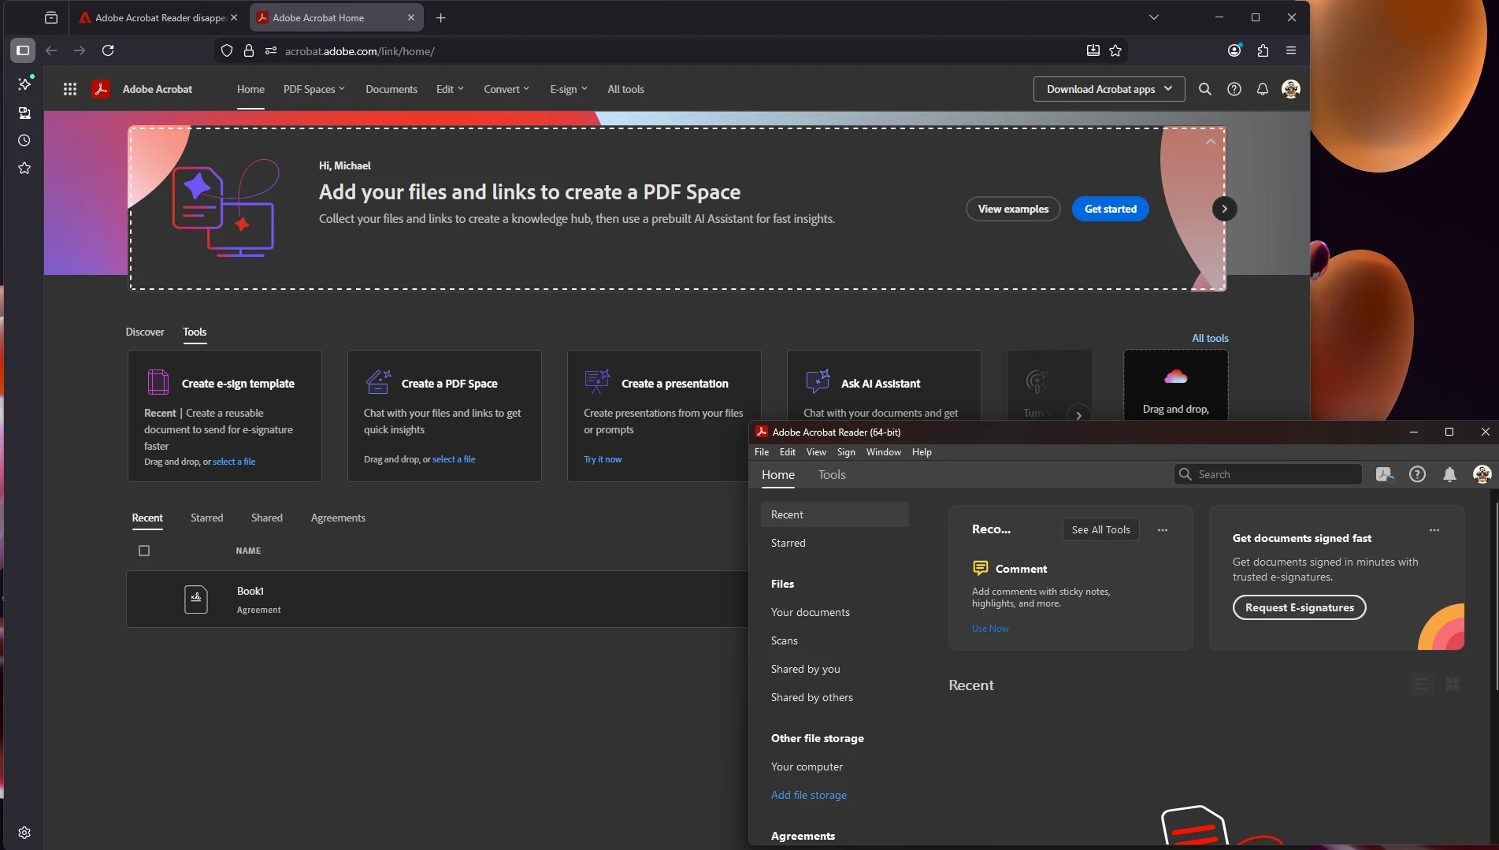Tick the select-all checkbox beside NAME

click(144, 551)
